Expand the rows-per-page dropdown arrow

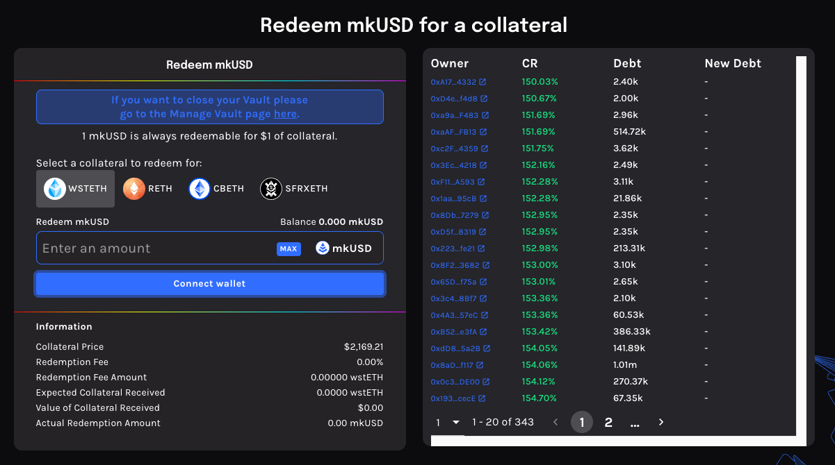[x=456, y=422]
